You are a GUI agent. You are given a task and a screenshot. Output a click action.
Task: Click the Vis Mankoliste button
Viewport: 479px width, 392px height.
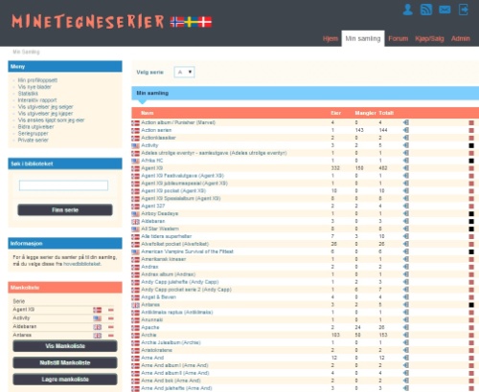(x=65, y=346)
